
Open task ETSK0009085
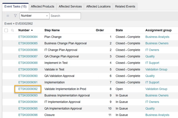pos(28,43)
